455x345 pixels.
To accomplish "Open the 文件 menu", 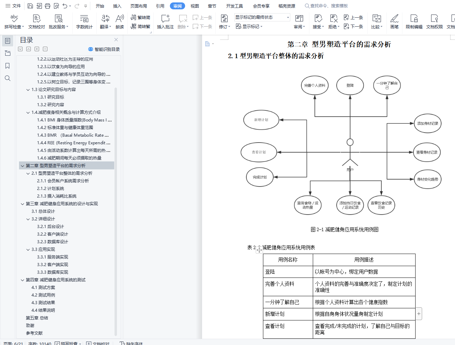I will click(13, 6).
